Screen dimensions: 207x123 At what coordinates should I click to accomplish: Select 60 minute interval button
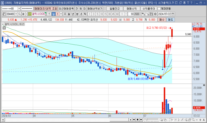point(117,14)
